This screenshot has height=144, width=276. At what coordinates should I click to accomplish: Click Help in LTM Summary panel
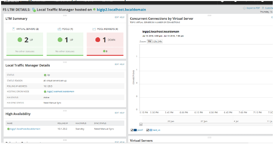click(x=122, y=17)
